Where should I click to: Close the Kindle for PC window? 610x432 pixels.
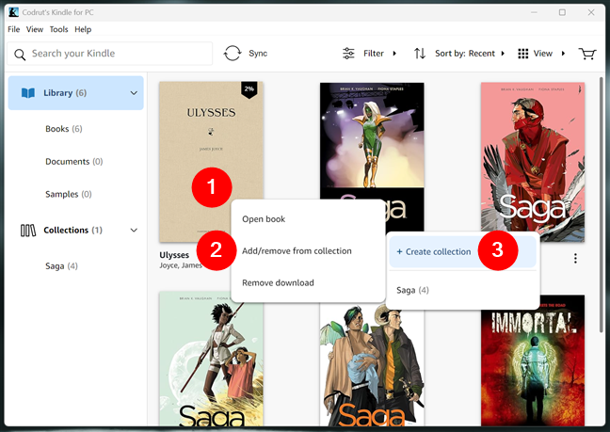point(591,12)
